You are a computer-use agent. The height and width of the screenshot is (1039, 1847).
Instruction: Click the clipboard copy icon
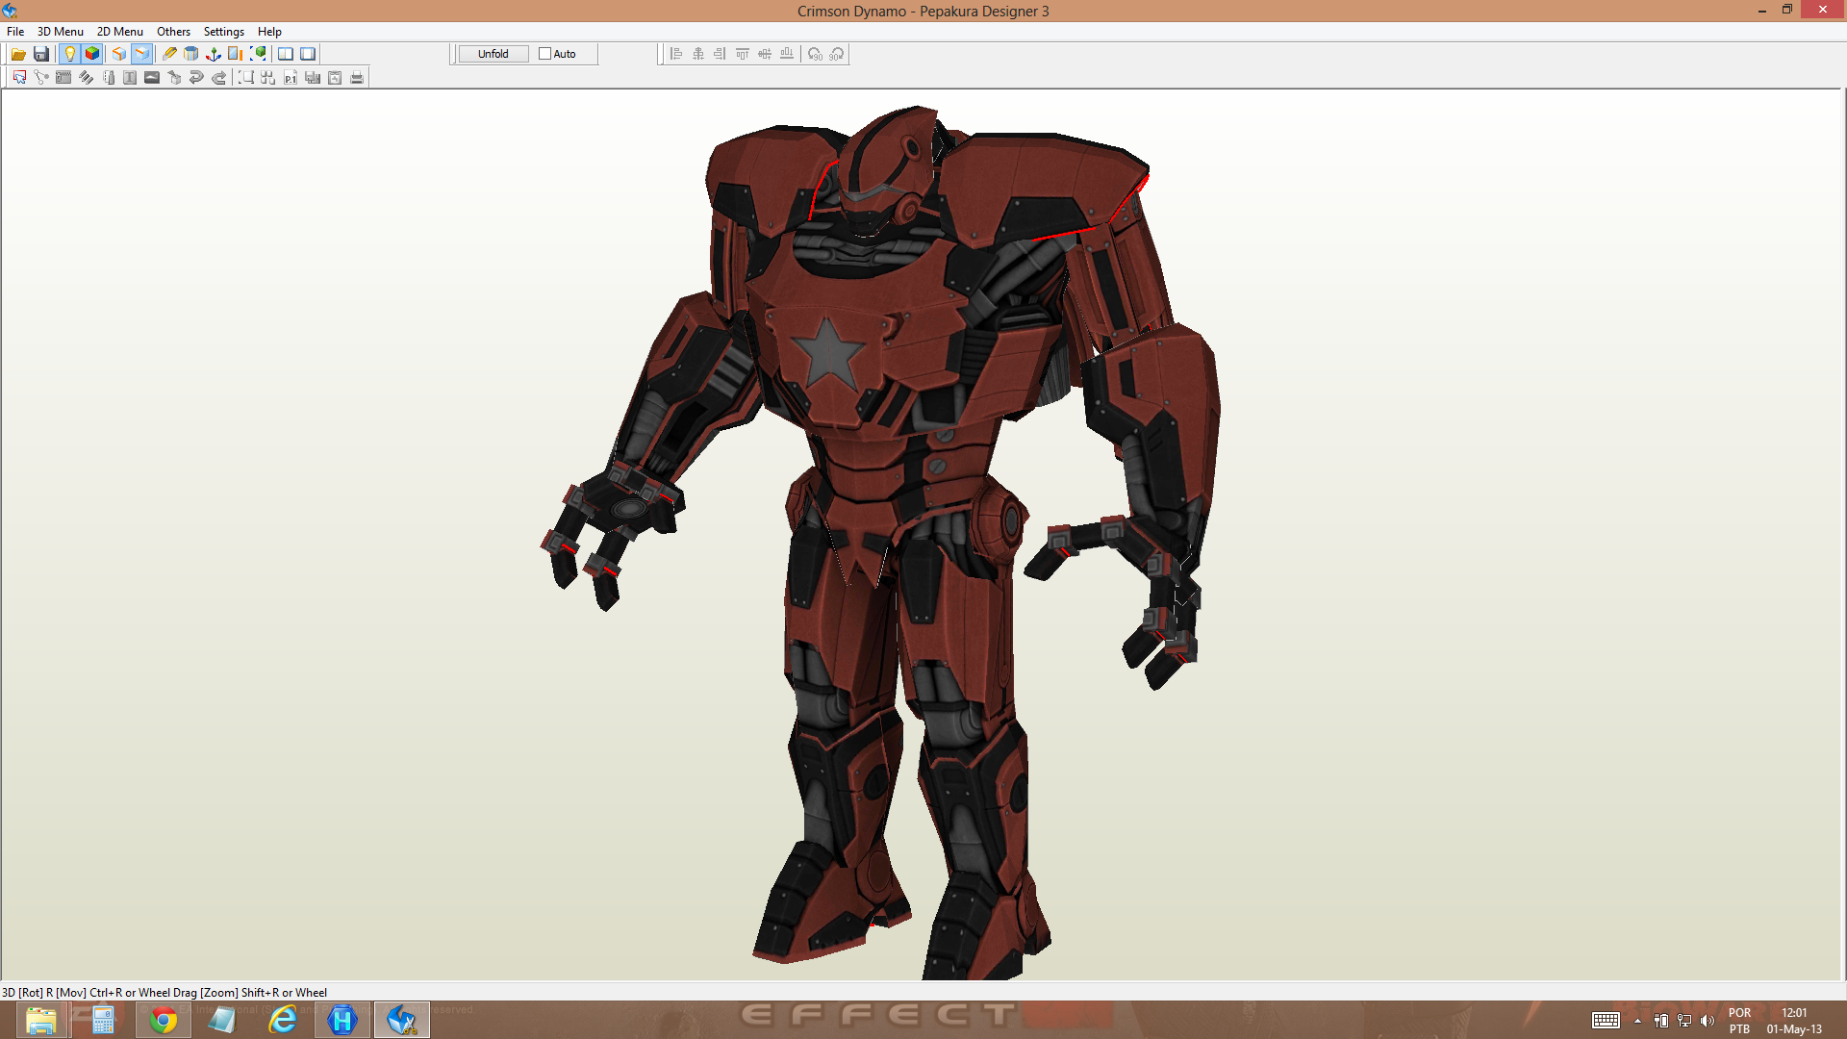pyautogui.click(x=335, y=78)
